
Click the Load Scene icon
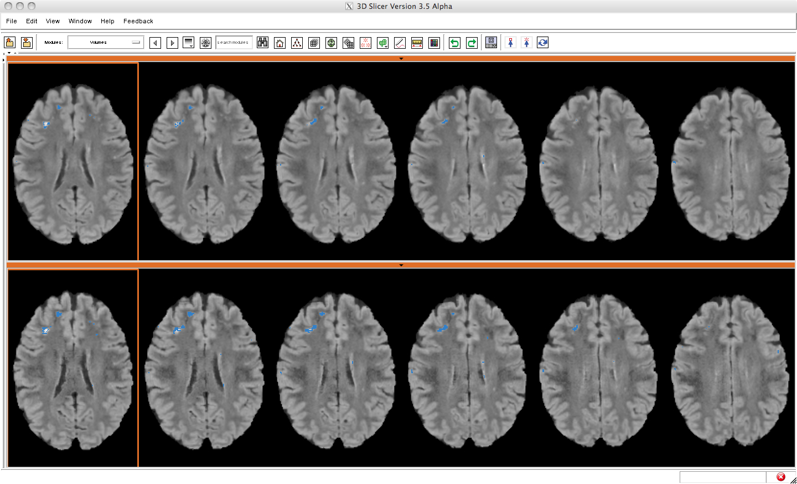(x=9, y=43)
